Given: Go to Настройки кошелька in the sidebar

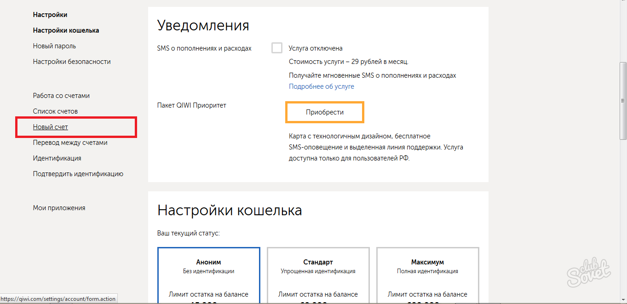Looking at the screenshot, I should (x=66, y=30).
